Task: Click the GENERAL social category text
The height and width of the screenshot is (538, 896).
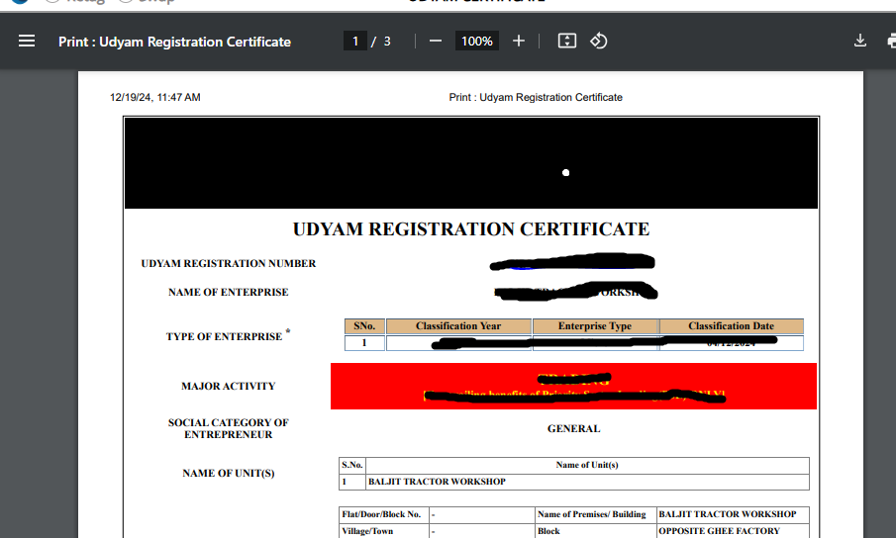Action: pyautogui.click(x=573, y=428)
